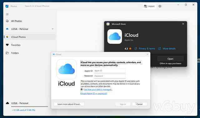Click the Password input field
Viewport: 200px width, 118px height.
(x=110, y=76)
